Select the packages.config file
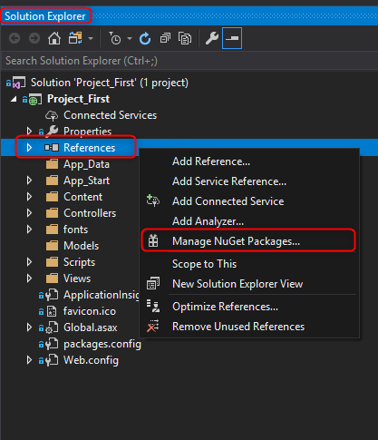The height and width of the screenshot is (440, 378). tap(102, 344)
